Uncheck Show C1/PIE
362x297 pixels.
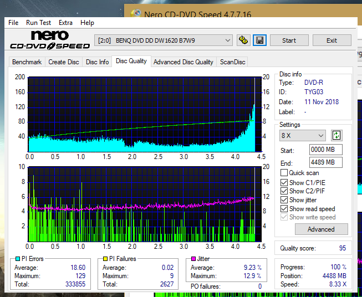coord(284,182)
